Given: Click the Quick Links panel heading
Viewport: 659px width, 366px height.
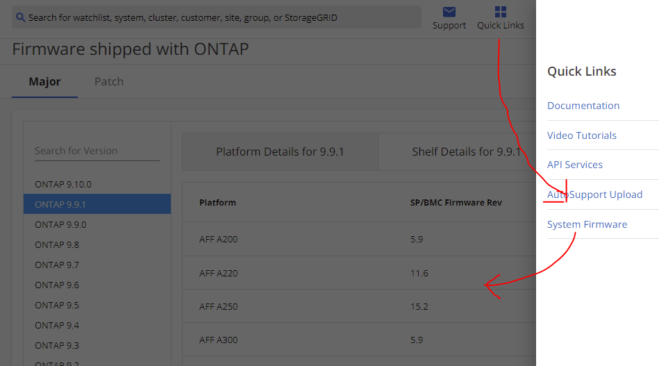Looking at the screenshot, I should (582, 72).
